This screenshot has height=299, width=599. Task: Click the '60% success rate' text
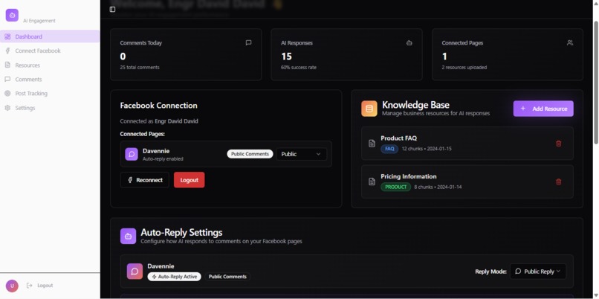(298, 67)
